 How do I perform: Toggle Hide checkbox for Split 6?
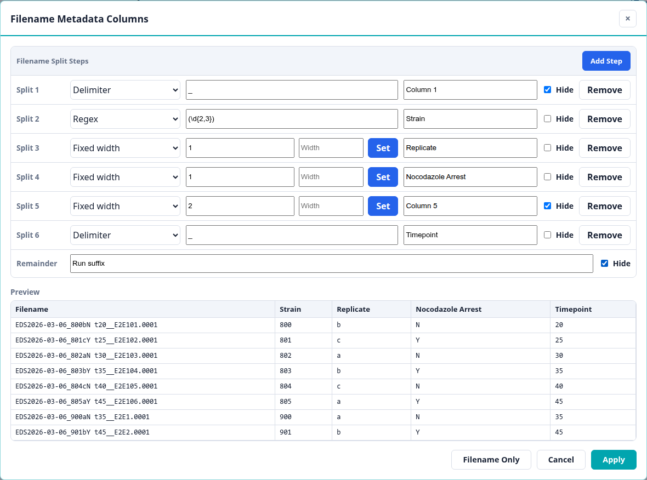(x=547, y=235)
